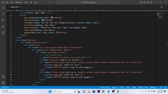Open the Accounts menu icon
This screenshot has height=94, width=168.
pos(3,77)
